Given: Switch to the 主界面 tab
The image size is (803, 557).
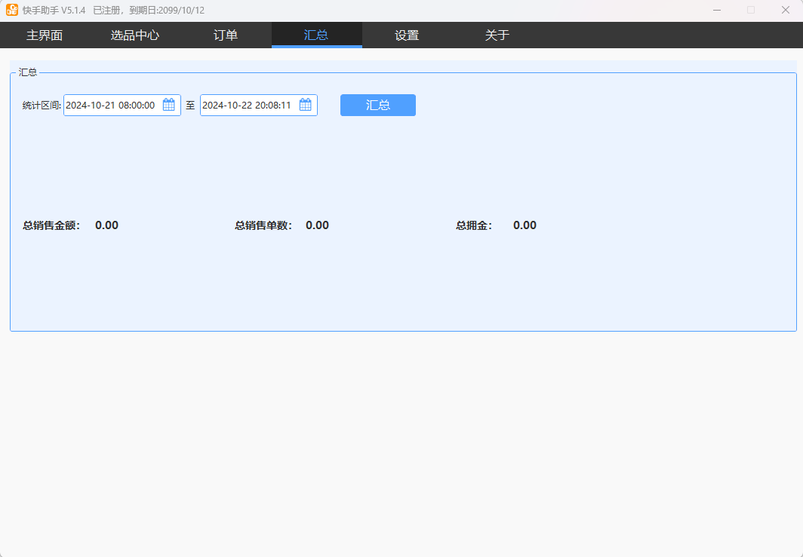Looking at the screenshot, I should click(x=45, y=35).
